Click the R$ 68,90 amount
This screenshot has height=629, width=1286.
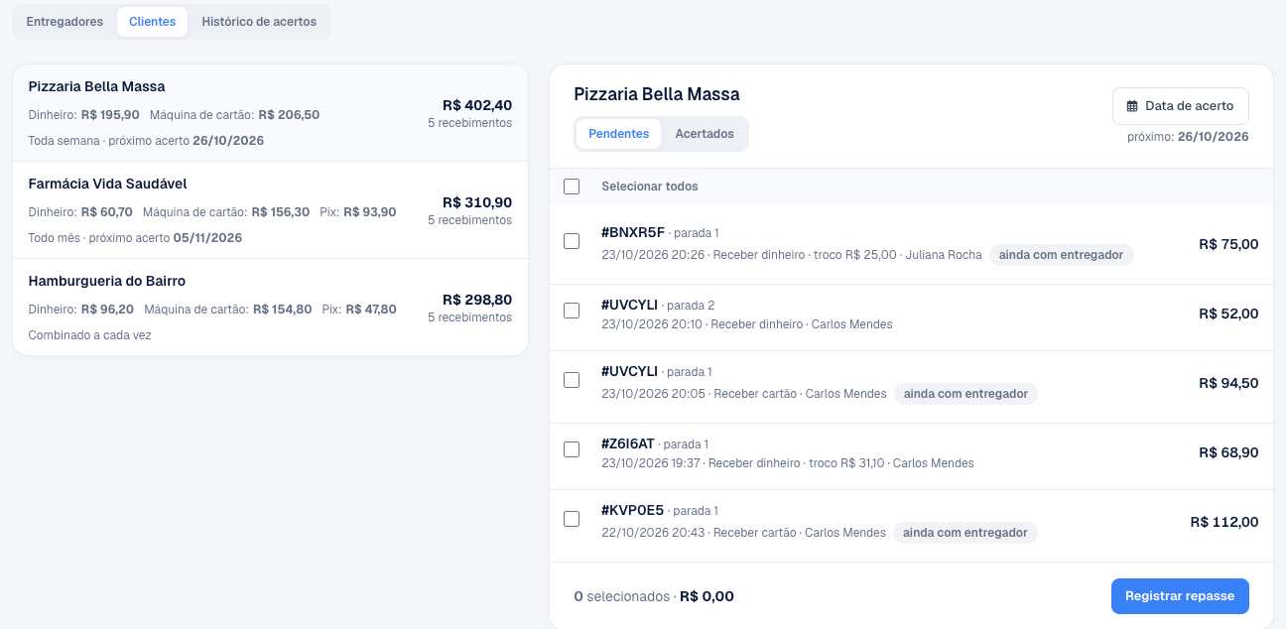(x=1228, y=452)
